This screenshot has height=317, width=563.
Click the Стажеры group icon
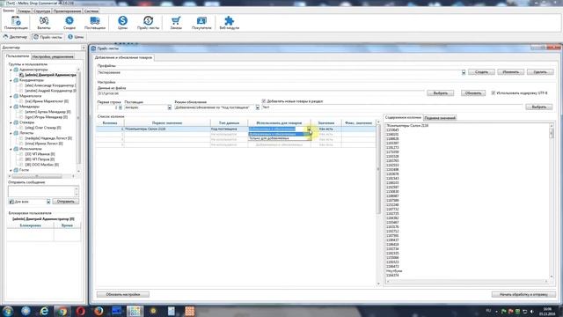click(16, 122)
